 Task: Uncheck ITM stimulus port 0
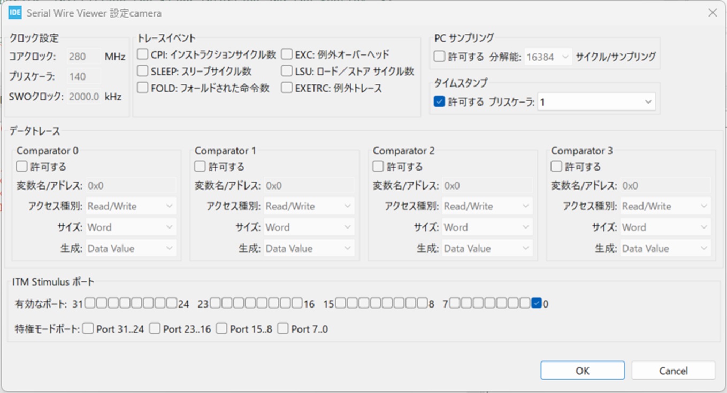(x=537, y=303)
